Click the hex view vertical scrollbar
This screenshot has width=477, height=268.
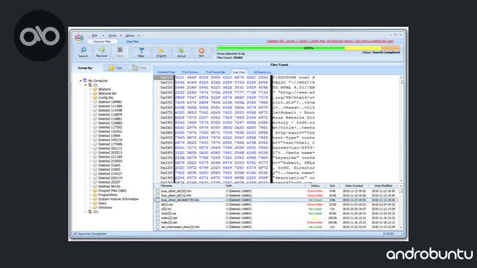pyautogui.click(x=401, y=129)
